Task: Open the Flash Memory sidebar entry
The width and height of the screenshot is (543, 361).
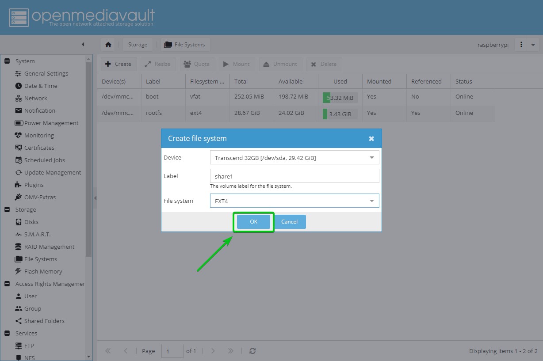Action: coord(43,271)
